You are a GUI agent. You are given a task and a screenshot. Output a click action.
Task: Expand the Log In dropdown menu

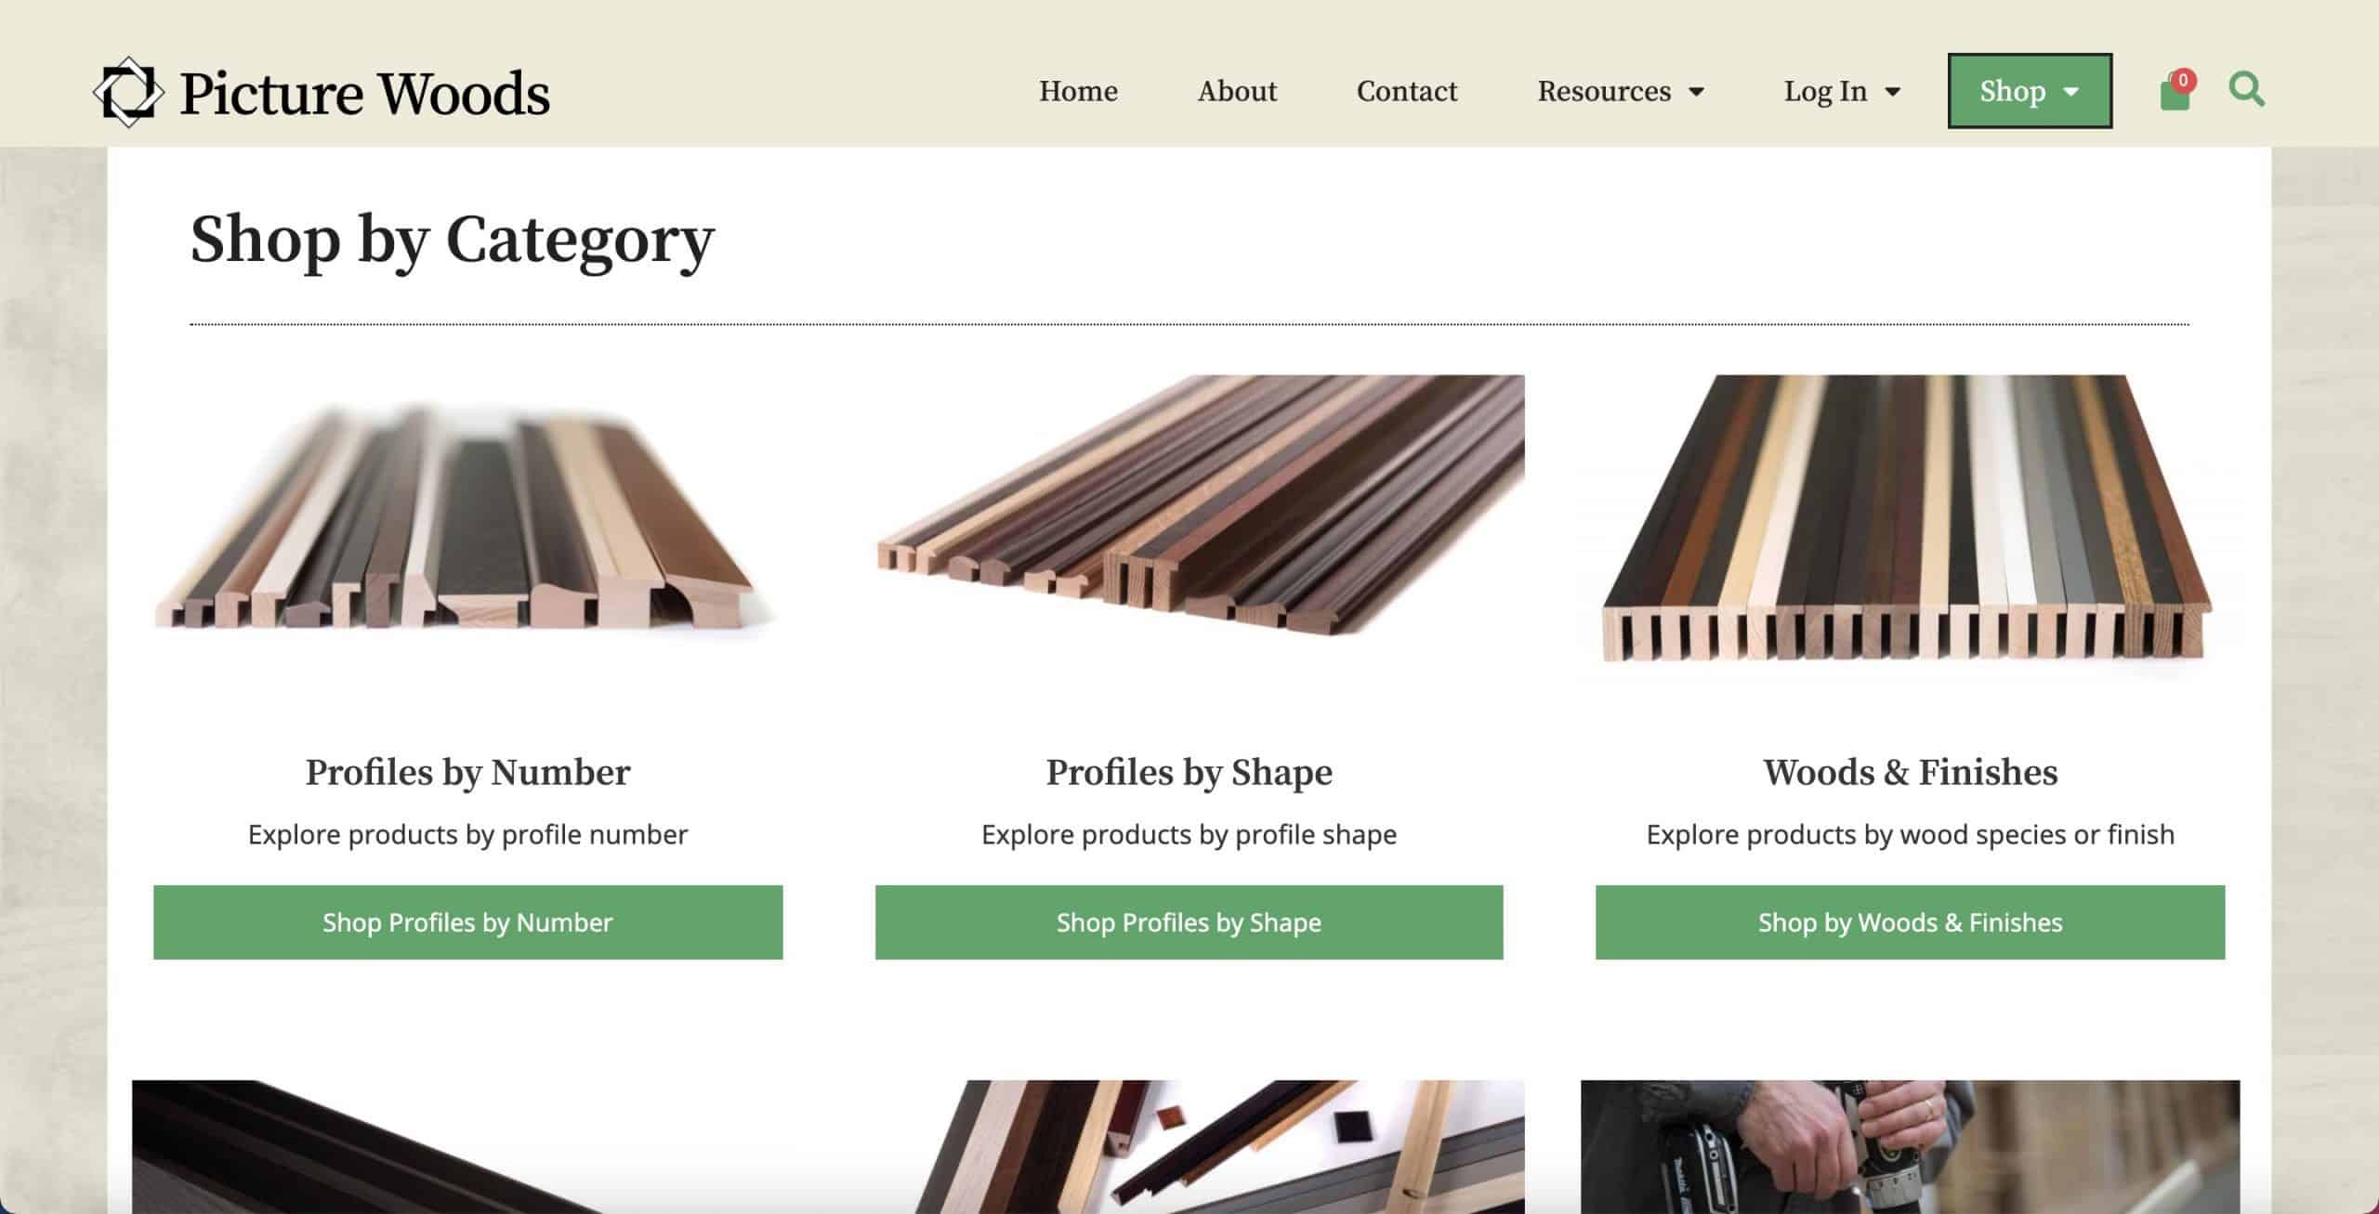[1842, 91]
